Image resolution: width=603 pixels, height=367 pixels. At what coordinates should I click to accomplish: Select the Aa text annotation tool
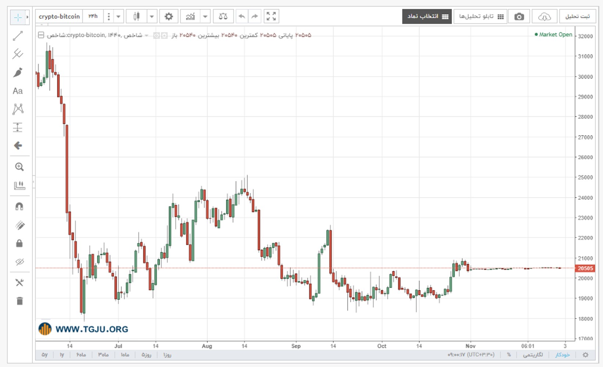click(18, 91)
